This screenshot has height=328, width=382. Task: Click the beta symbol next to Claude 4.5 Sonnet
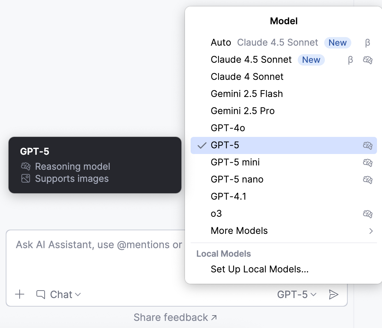pyautogui.click(x=350, y=60)
